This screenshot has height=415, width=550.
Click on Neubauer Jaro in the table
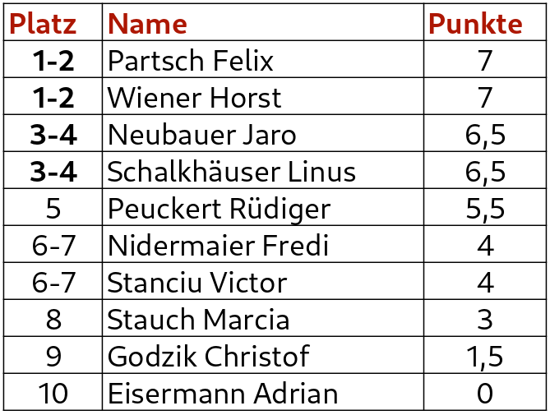pyautogui.click(x=202, y=135)
